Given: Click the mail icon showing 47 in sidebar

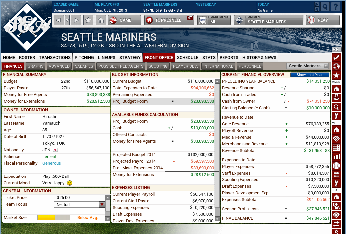Looking at the screenshot, I should pyautogui.click(x=336, y=98).
